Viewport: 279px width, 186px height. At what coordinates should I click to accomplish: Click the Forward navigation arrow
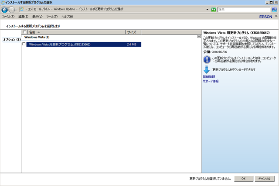[11, 10]
